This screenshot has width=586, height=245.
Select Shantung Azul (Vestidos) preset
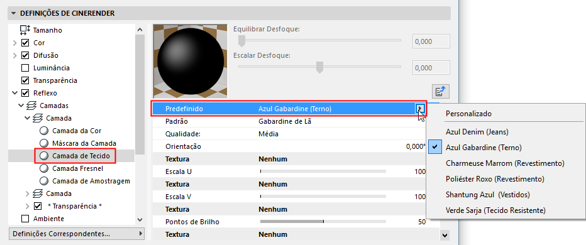coord(488,195)
